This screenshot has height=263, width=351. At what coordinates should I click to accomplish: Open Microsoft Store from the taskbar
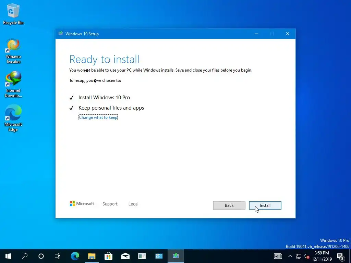[109, 256]
